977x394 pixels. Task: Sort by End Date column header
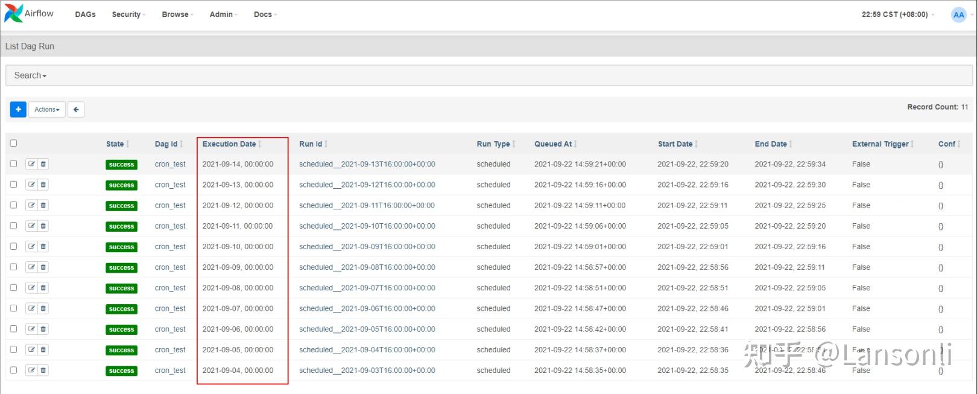click(x=773, y=144)
